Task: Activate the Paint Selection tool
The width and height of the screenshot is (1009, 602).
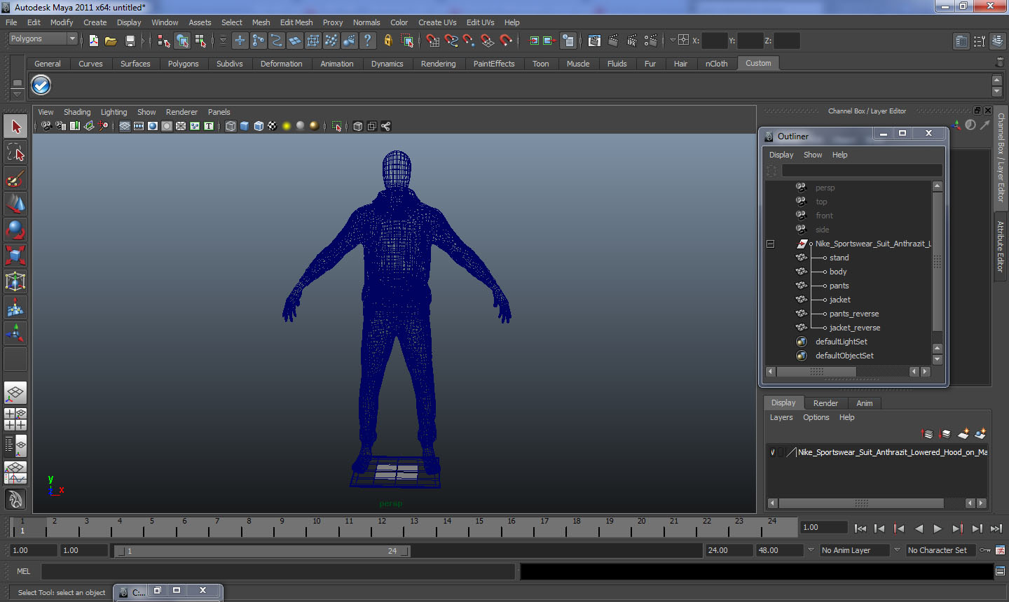Action: pyautogui.click(x=15, y=178)
